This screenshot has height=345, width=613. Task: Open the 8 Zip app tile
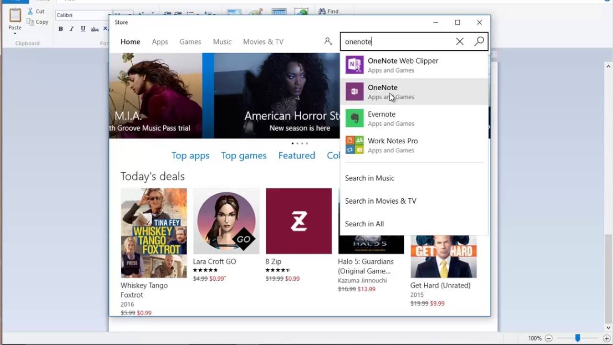(x=299, y=221)
